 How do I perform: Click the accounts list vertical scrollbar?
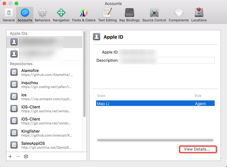pos(84,74)
